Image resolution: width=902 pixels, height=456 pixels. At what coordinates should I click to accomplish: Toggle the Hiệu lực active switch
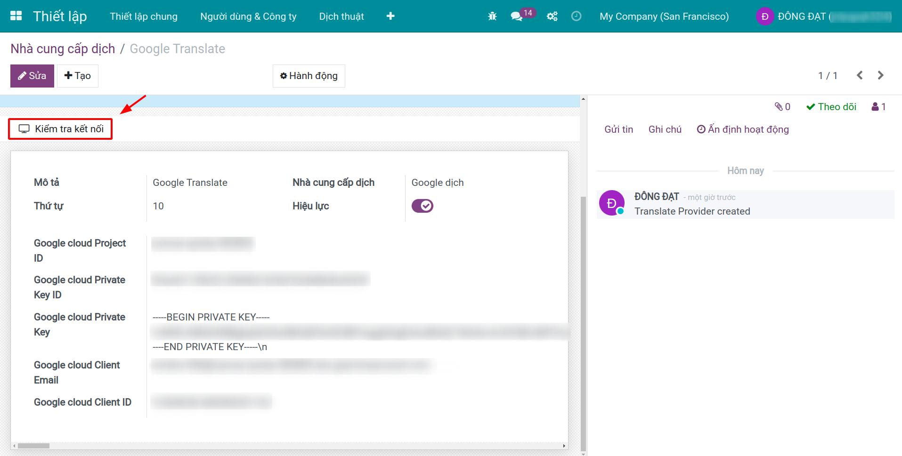422,206
